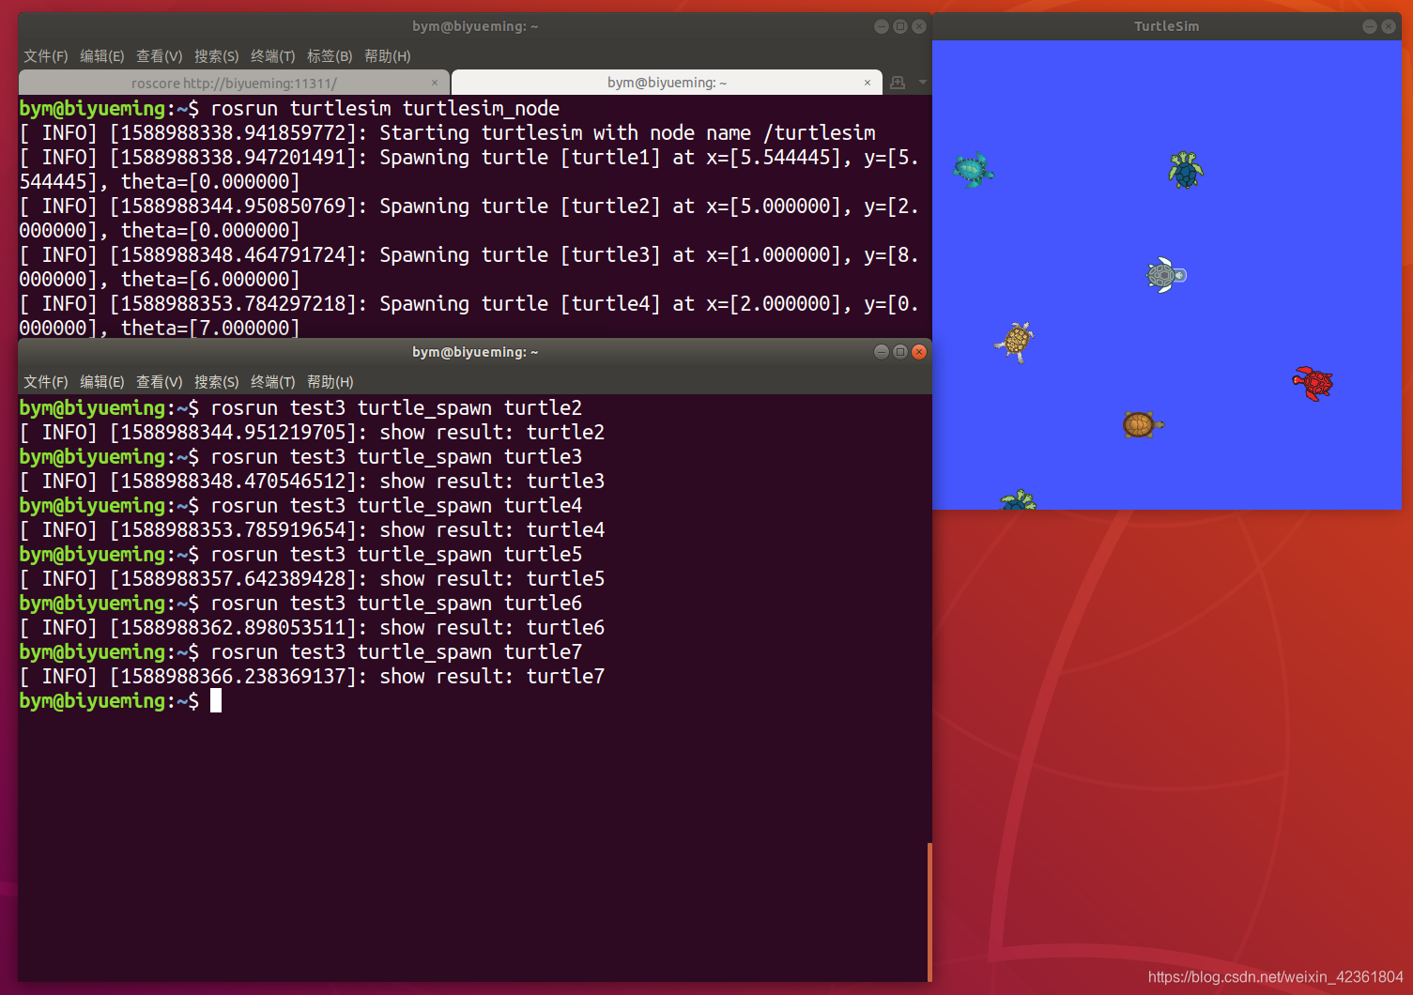
Task: Click the lower terminal title bar text
Action: [475, 352]
